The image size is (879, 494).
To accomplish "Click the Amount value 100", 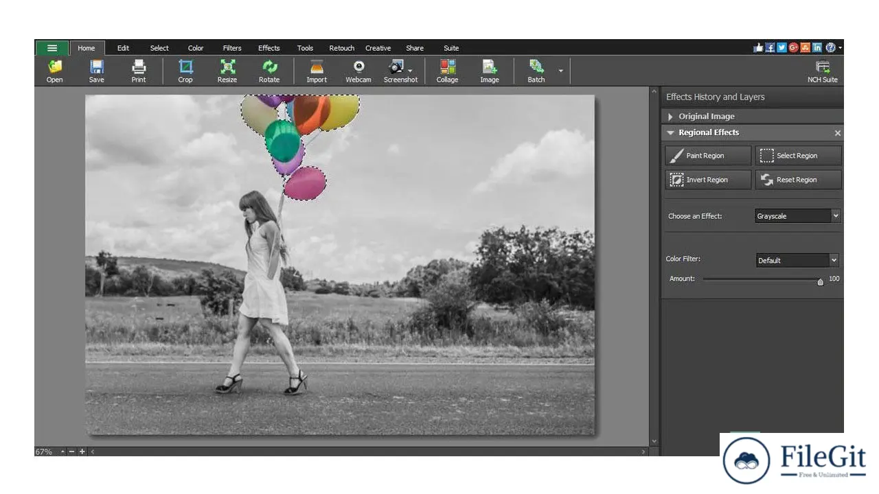I will (834, 279).
